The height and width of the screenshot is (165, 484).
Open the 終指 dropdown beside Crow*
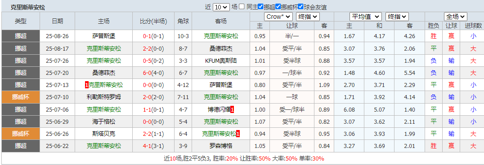click(308, 17)
